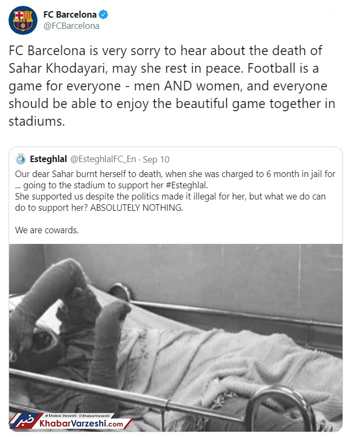Open the Sep 10 timestamp
The width and height of the screenshot is (350, 437).
click(x=156, y=159)
